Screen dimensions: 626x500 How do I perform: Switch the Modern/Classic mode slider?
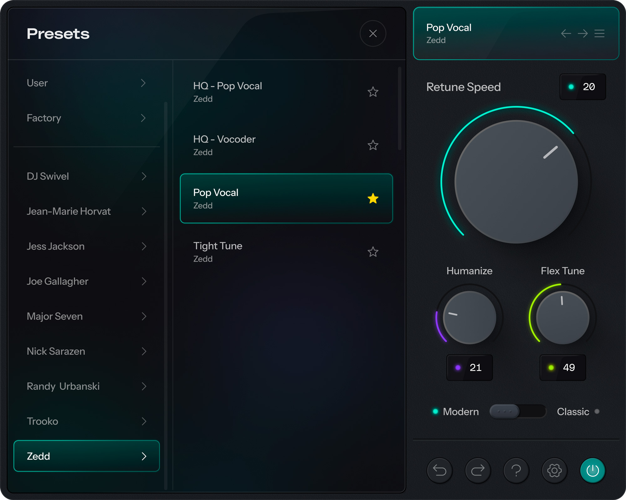[518, 411]
